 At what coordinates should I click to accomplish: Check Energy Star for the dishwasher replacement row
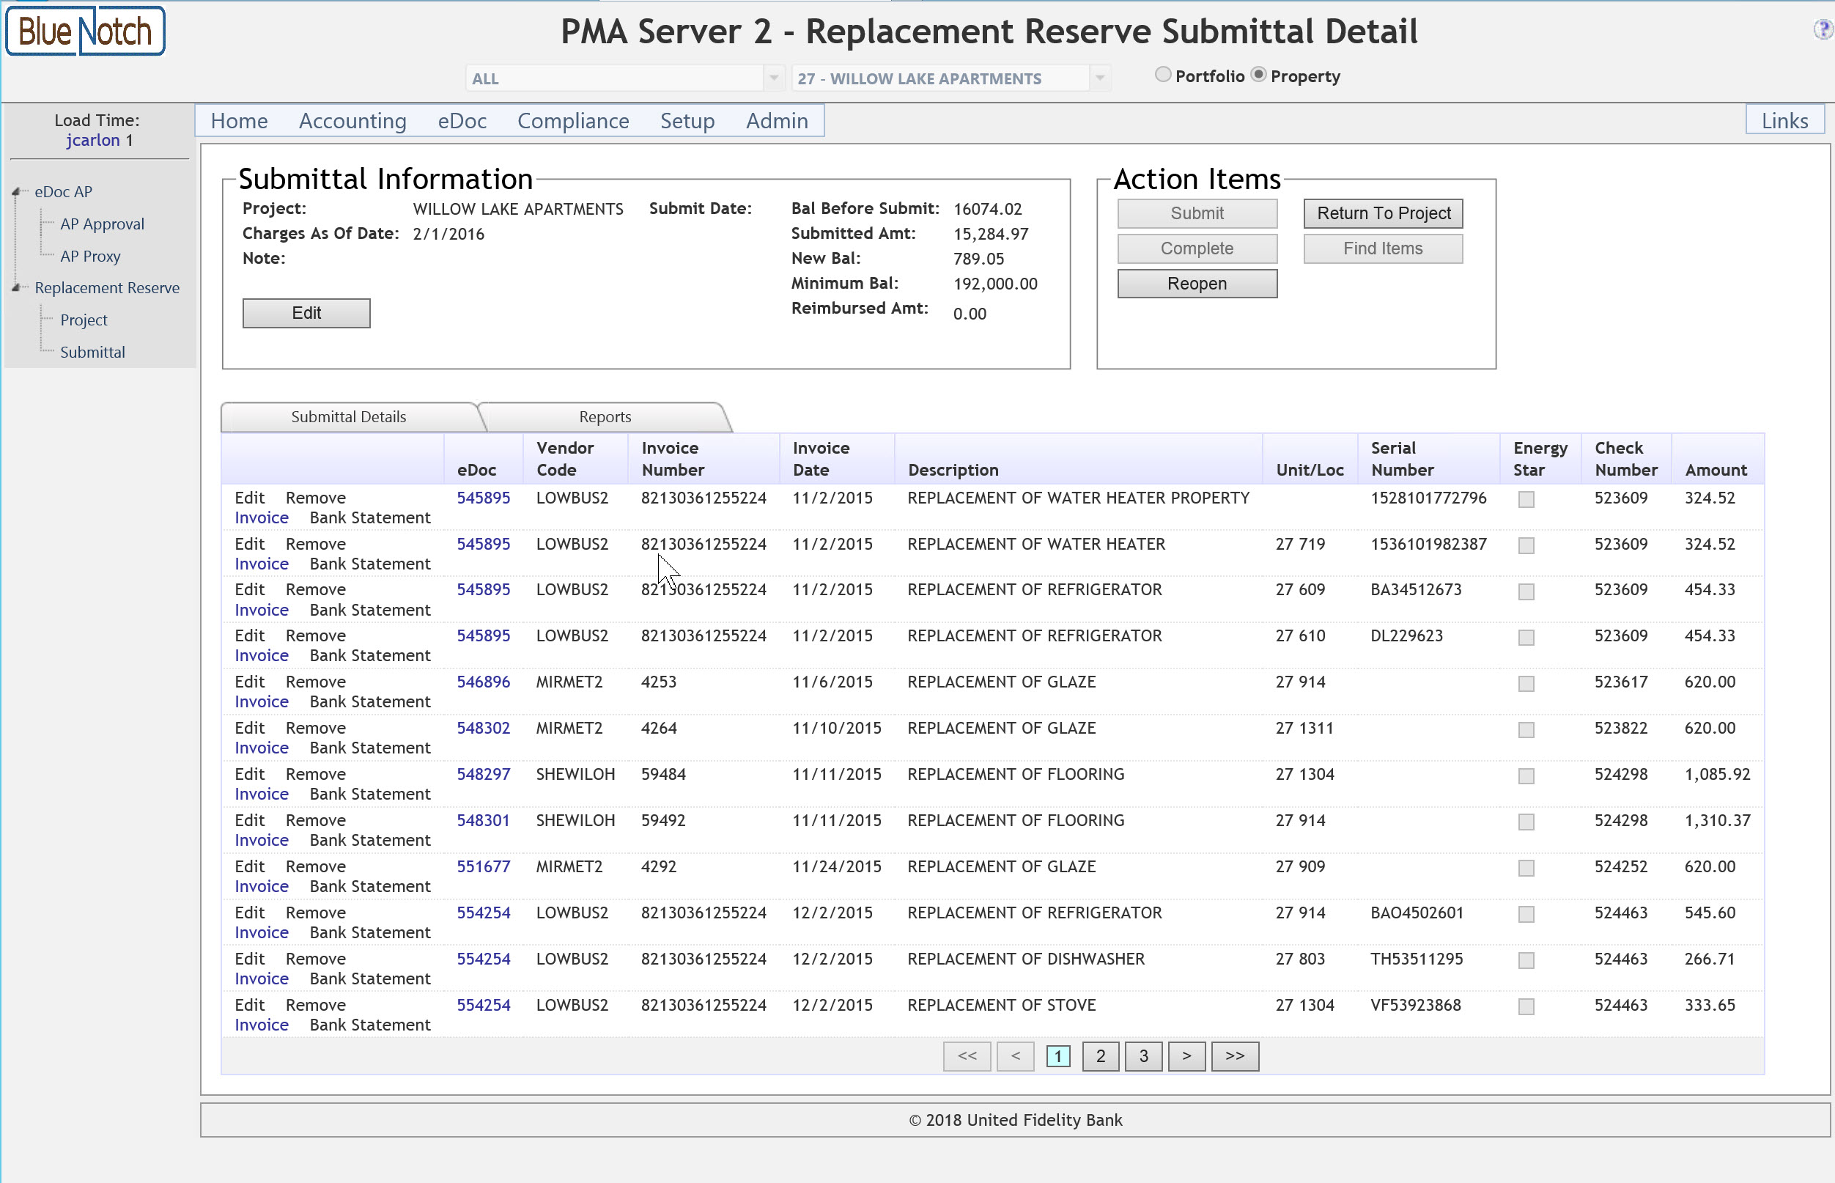1526,960
